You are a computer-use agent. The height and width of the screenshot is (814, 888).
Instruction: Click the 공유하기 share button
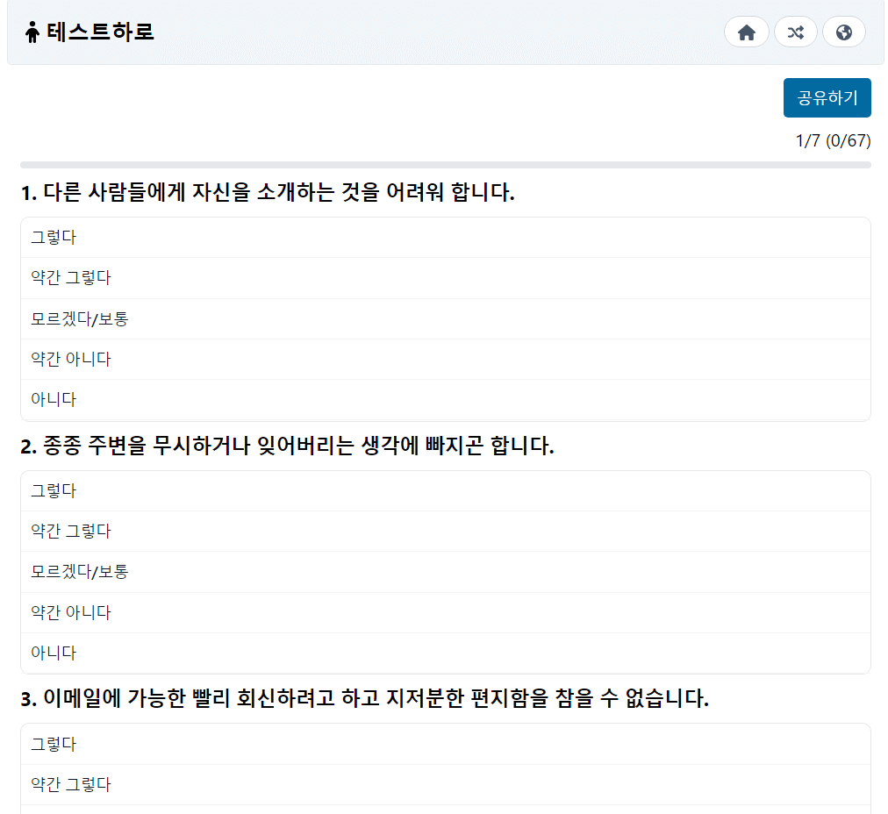[827, 97]
